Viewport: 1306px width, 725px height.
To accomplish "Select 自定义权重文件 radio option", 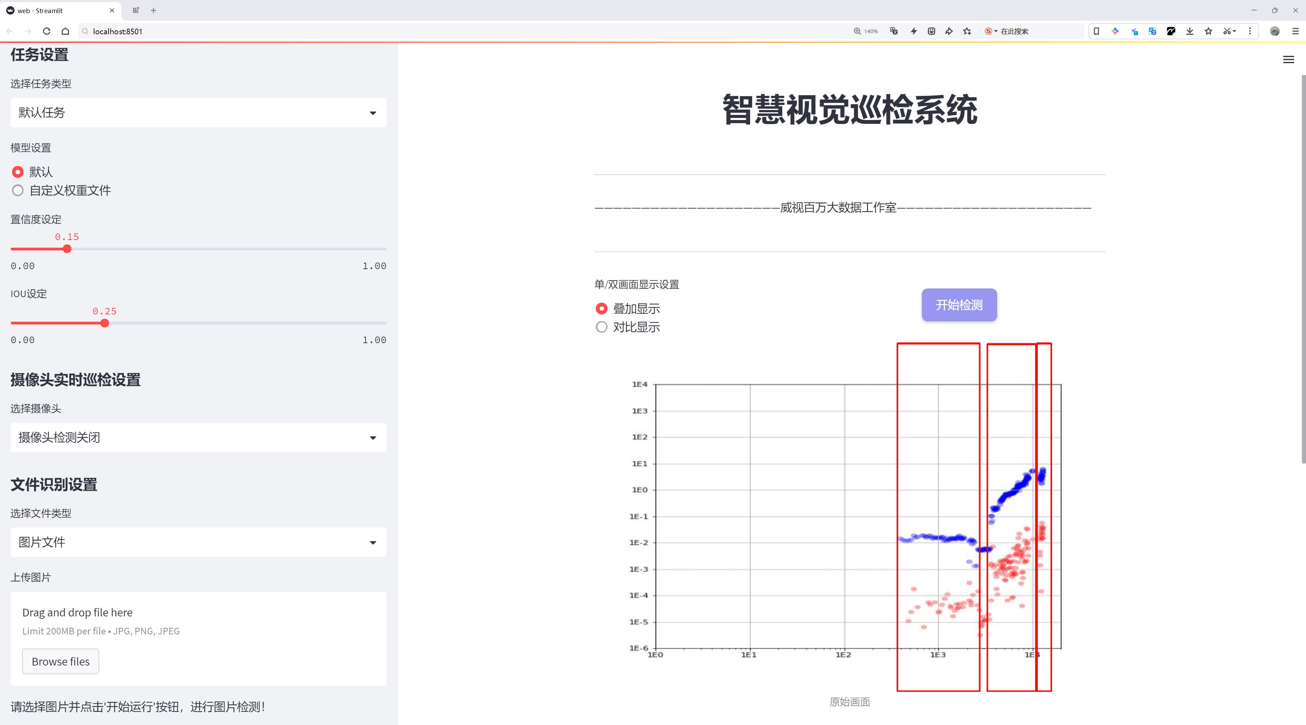I will click(18, 191).
